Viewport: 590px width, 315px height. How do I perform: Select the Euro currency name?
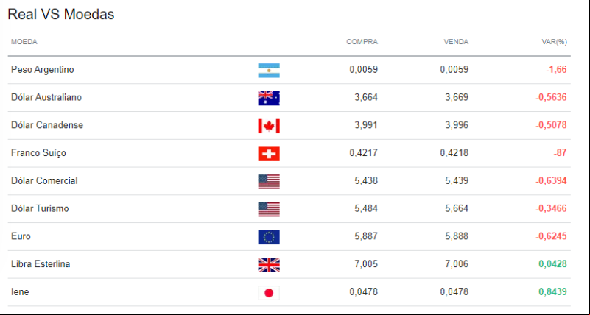pyautogui.click(x=21, y=236)
